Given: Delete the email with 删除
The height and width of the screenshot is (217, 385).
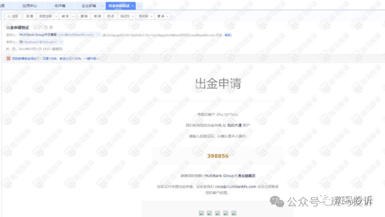Looking at the screenshot, I should 84,16.
